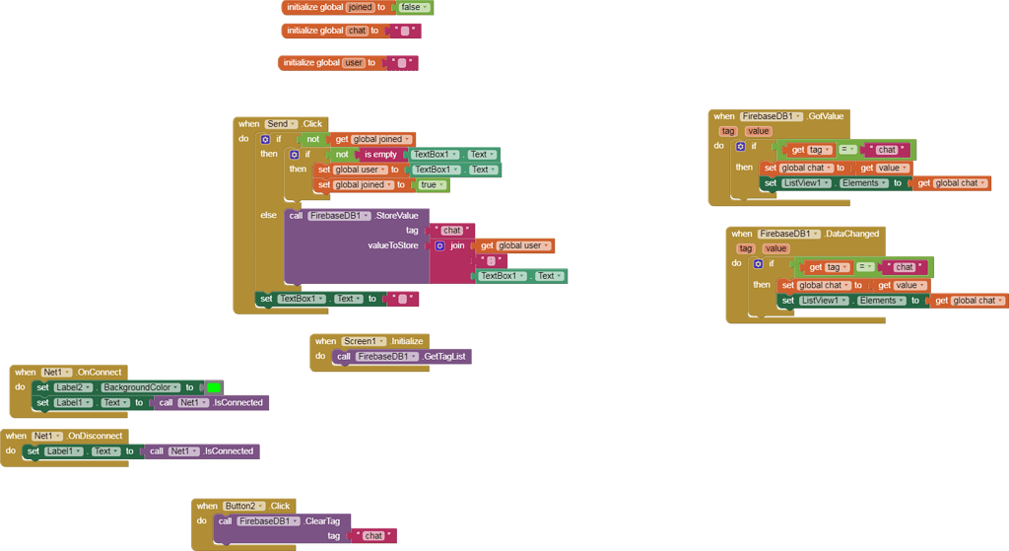This screenshot has height=551, width=1009.
Task: Select the 'call Net1.IsConnected' block in OnDisconnect
Action: [x=201, y=451]
